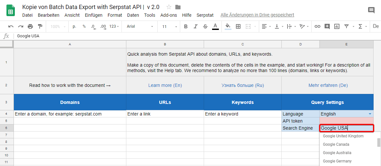The width and height of the screenshot is (381, 166).
Task: Activate the paint format tool
Action: (x=40, y=26)
